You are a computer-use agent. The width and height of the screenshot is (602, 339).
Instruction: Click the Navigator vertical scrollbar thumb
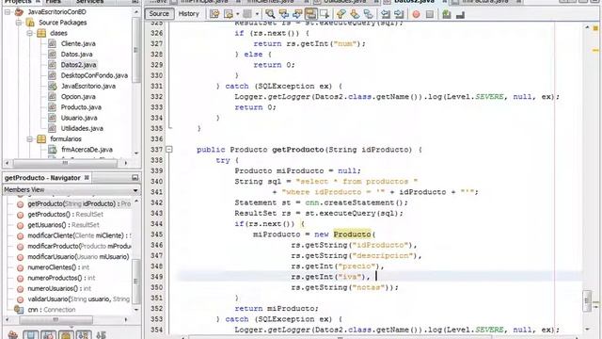(x=135, y=282)
